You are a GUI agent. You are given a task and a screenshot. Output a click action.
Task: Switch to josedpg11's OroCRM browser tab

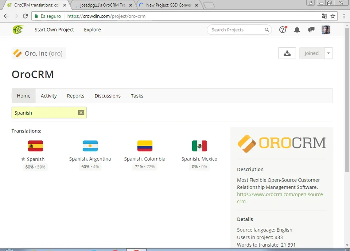tap(103, 5)
